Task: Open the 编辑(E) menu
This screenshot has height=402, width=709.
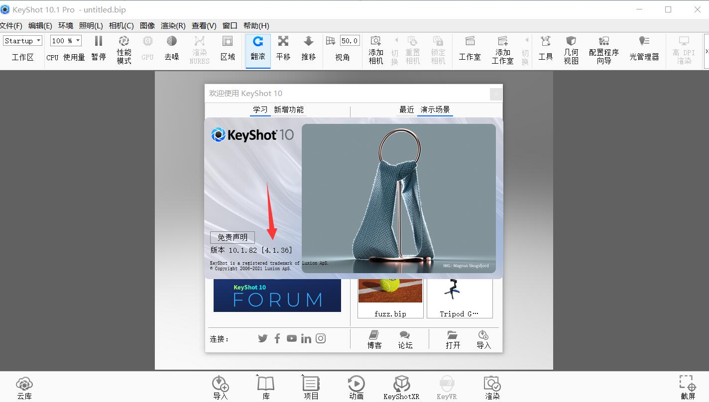Action: pos(40,25)
